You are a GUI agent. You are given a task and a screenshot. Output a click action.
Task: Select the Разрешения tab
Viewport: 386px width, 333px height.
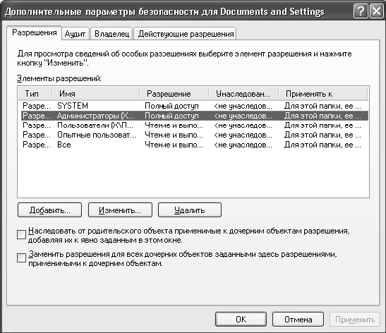click(34, 32)
